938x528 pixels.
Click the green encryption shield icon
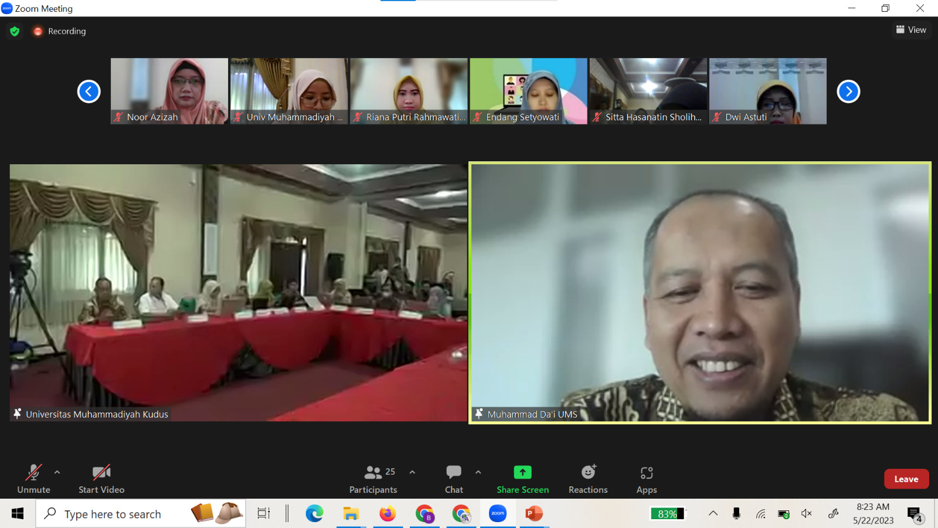click(x=15, y=31)
